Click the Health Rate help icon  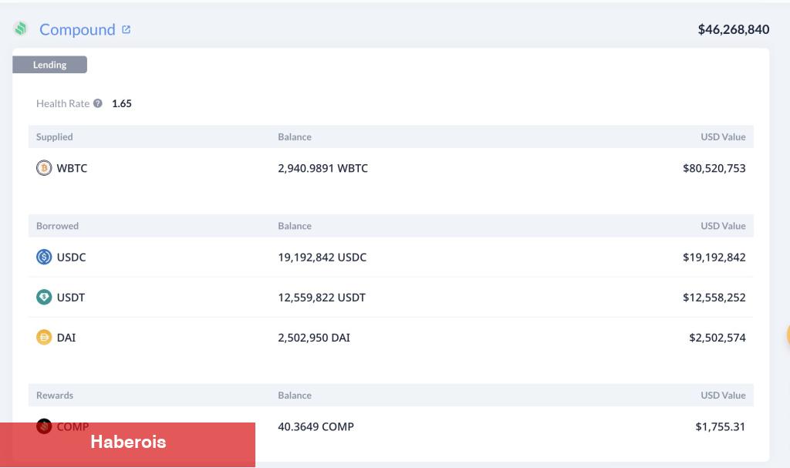(98, 103)
